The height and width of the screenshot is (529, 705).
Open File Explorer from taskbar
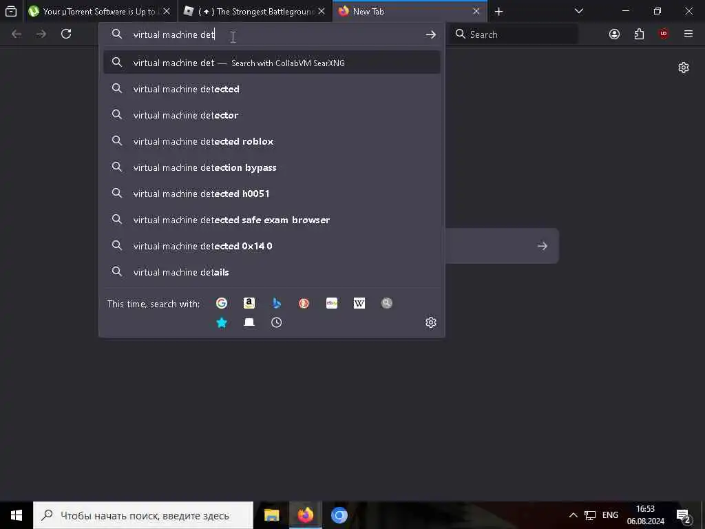pos(271,515)
